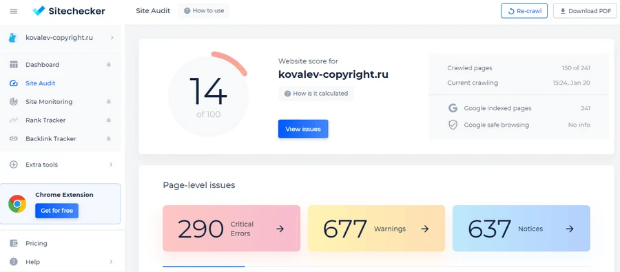The image size is (620, 272).
Task: Expand the Help menu chevron
Action: click(x=111, y=262)
